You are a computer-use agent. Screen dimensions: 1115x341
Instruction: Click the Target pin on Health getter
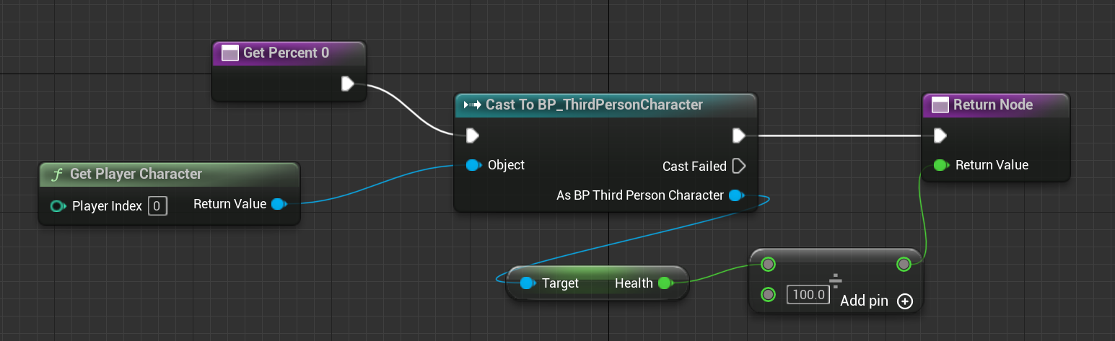pyautogui.click(x=528, y=283)
